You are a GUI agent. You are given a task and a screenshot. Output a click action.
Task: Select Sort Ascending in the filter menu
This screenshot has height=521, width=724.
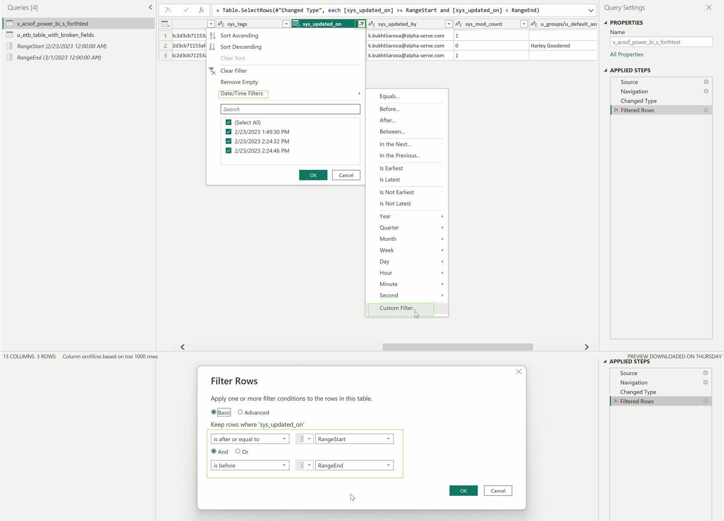(239, 35)
